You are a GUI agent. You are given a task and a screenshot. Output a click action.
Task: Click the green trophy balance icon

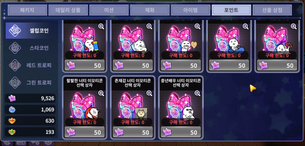click(x=12, y=132)
